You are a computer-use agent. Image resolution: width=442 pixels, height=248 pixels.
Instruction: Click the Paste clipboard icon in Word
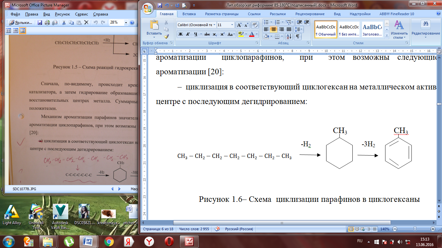click(154, 25)
